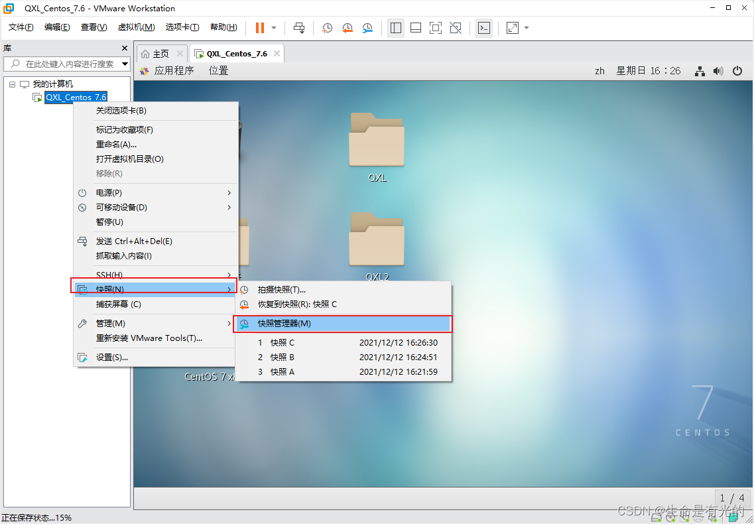Click the library search input field

tap(62, 64)
